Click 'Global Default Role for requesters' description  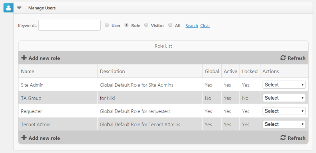135,111
